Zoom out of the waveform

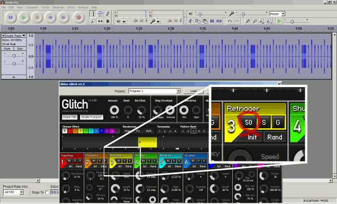point(255,21)
